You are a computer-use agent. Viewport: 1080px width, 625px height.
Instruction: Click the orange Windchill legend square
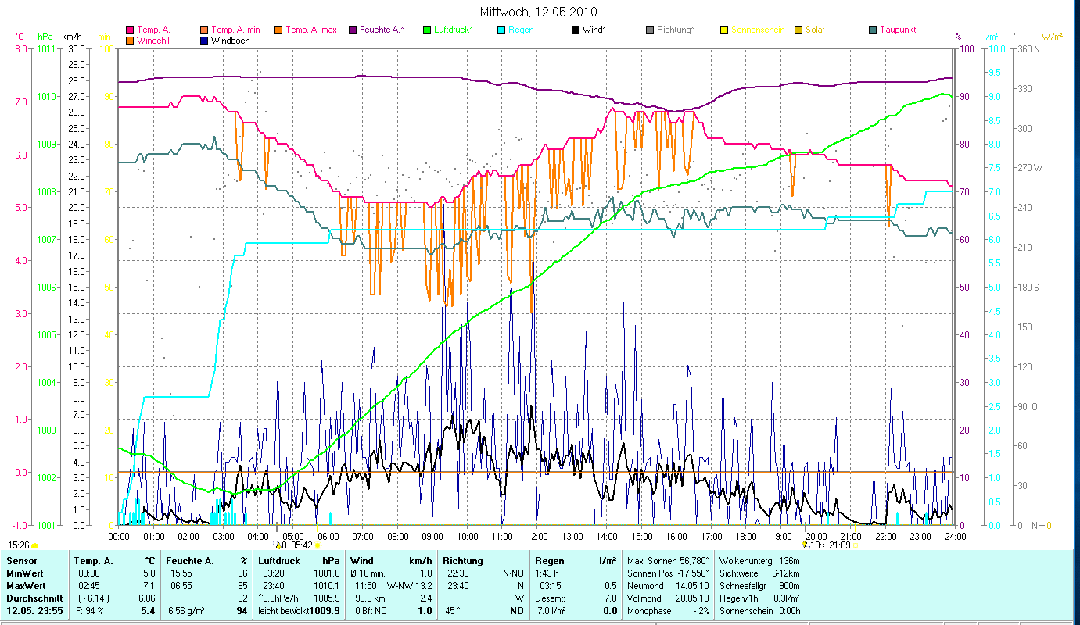point(130,40)
